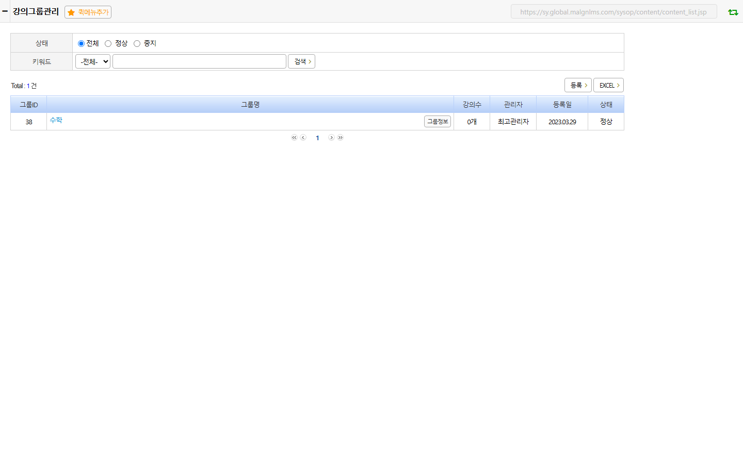Go to last page double-arrow icon
The width and height of the screenshot is (743, 464).
pyautogui.click(x=341, y=138)
